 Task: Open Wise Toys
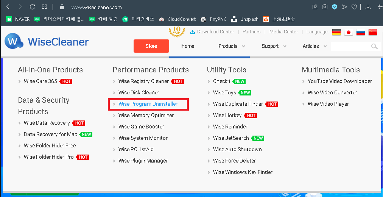tap(224, 93)
